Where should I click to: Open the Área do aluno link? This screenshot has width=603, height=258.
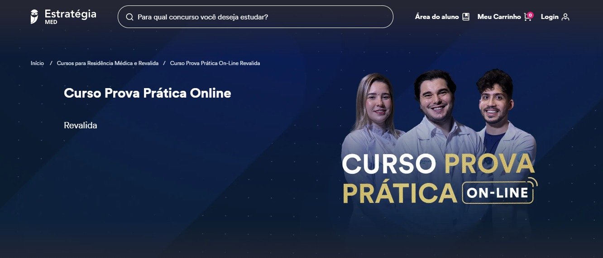[437, 17]
